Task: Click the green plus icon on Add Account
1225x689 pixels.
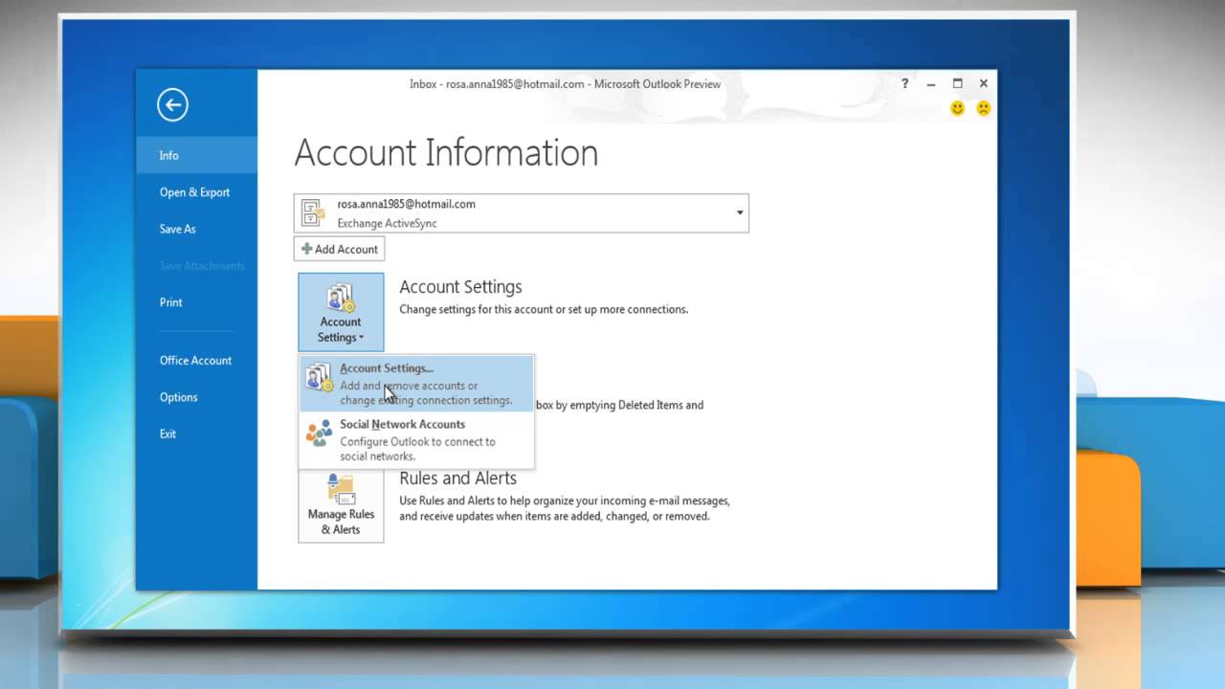Action: [x=306, y=249]
